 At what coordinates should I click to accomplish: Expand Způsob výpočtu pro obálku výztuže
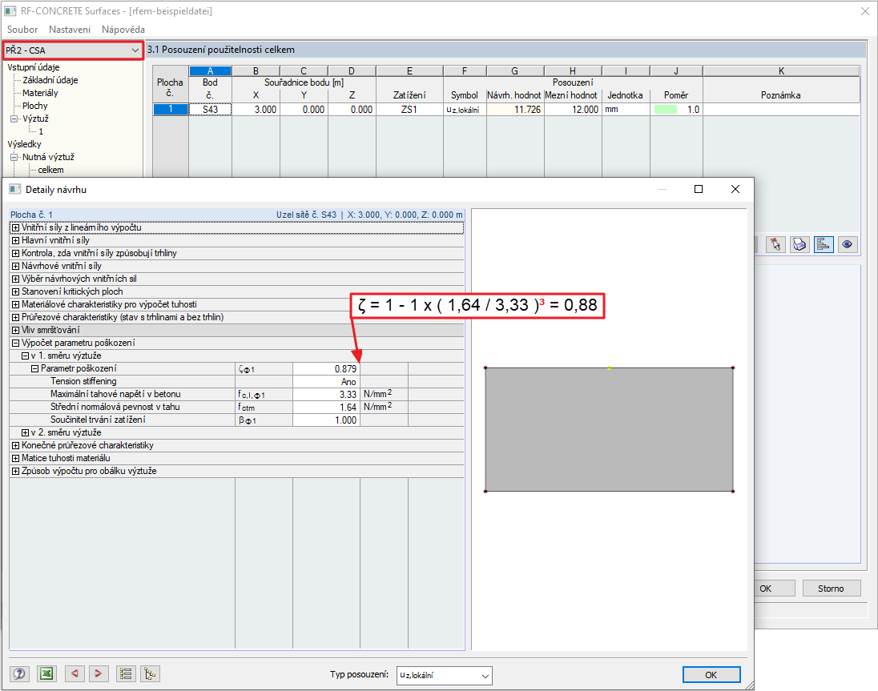16,471
